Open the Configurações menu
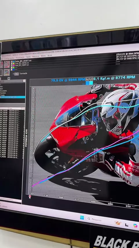Image resolution: width=139 pixels, height=248 pixels. (x=9, y=58)
